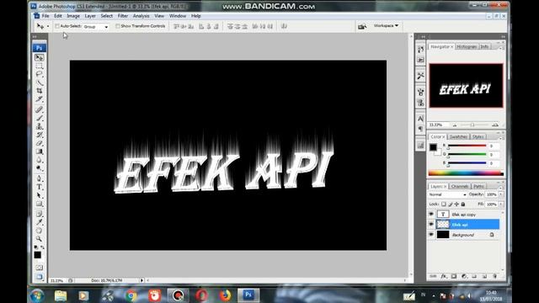The height and width of the screenshot is (303, 539).
Task: Select the Crop tool
Action: click(x=40, y=90)
